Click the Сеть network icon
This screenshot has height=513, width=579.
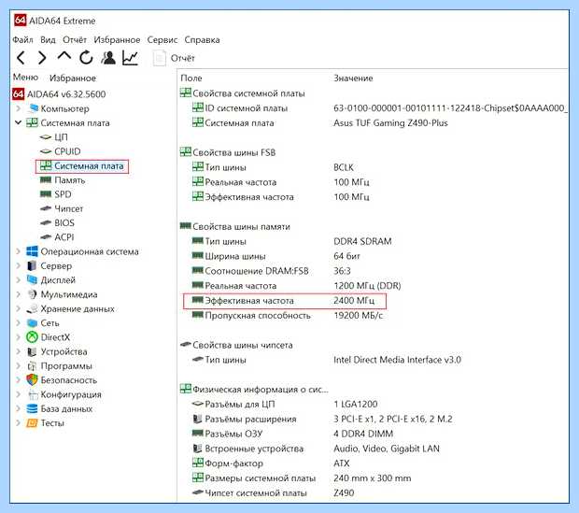(x=32, y=323)
